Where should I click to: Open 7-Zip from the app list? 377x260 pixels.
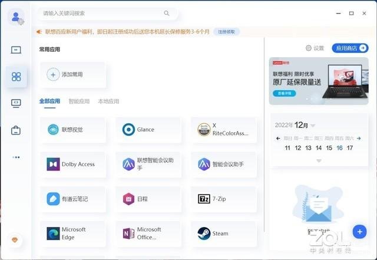point(224,199)
